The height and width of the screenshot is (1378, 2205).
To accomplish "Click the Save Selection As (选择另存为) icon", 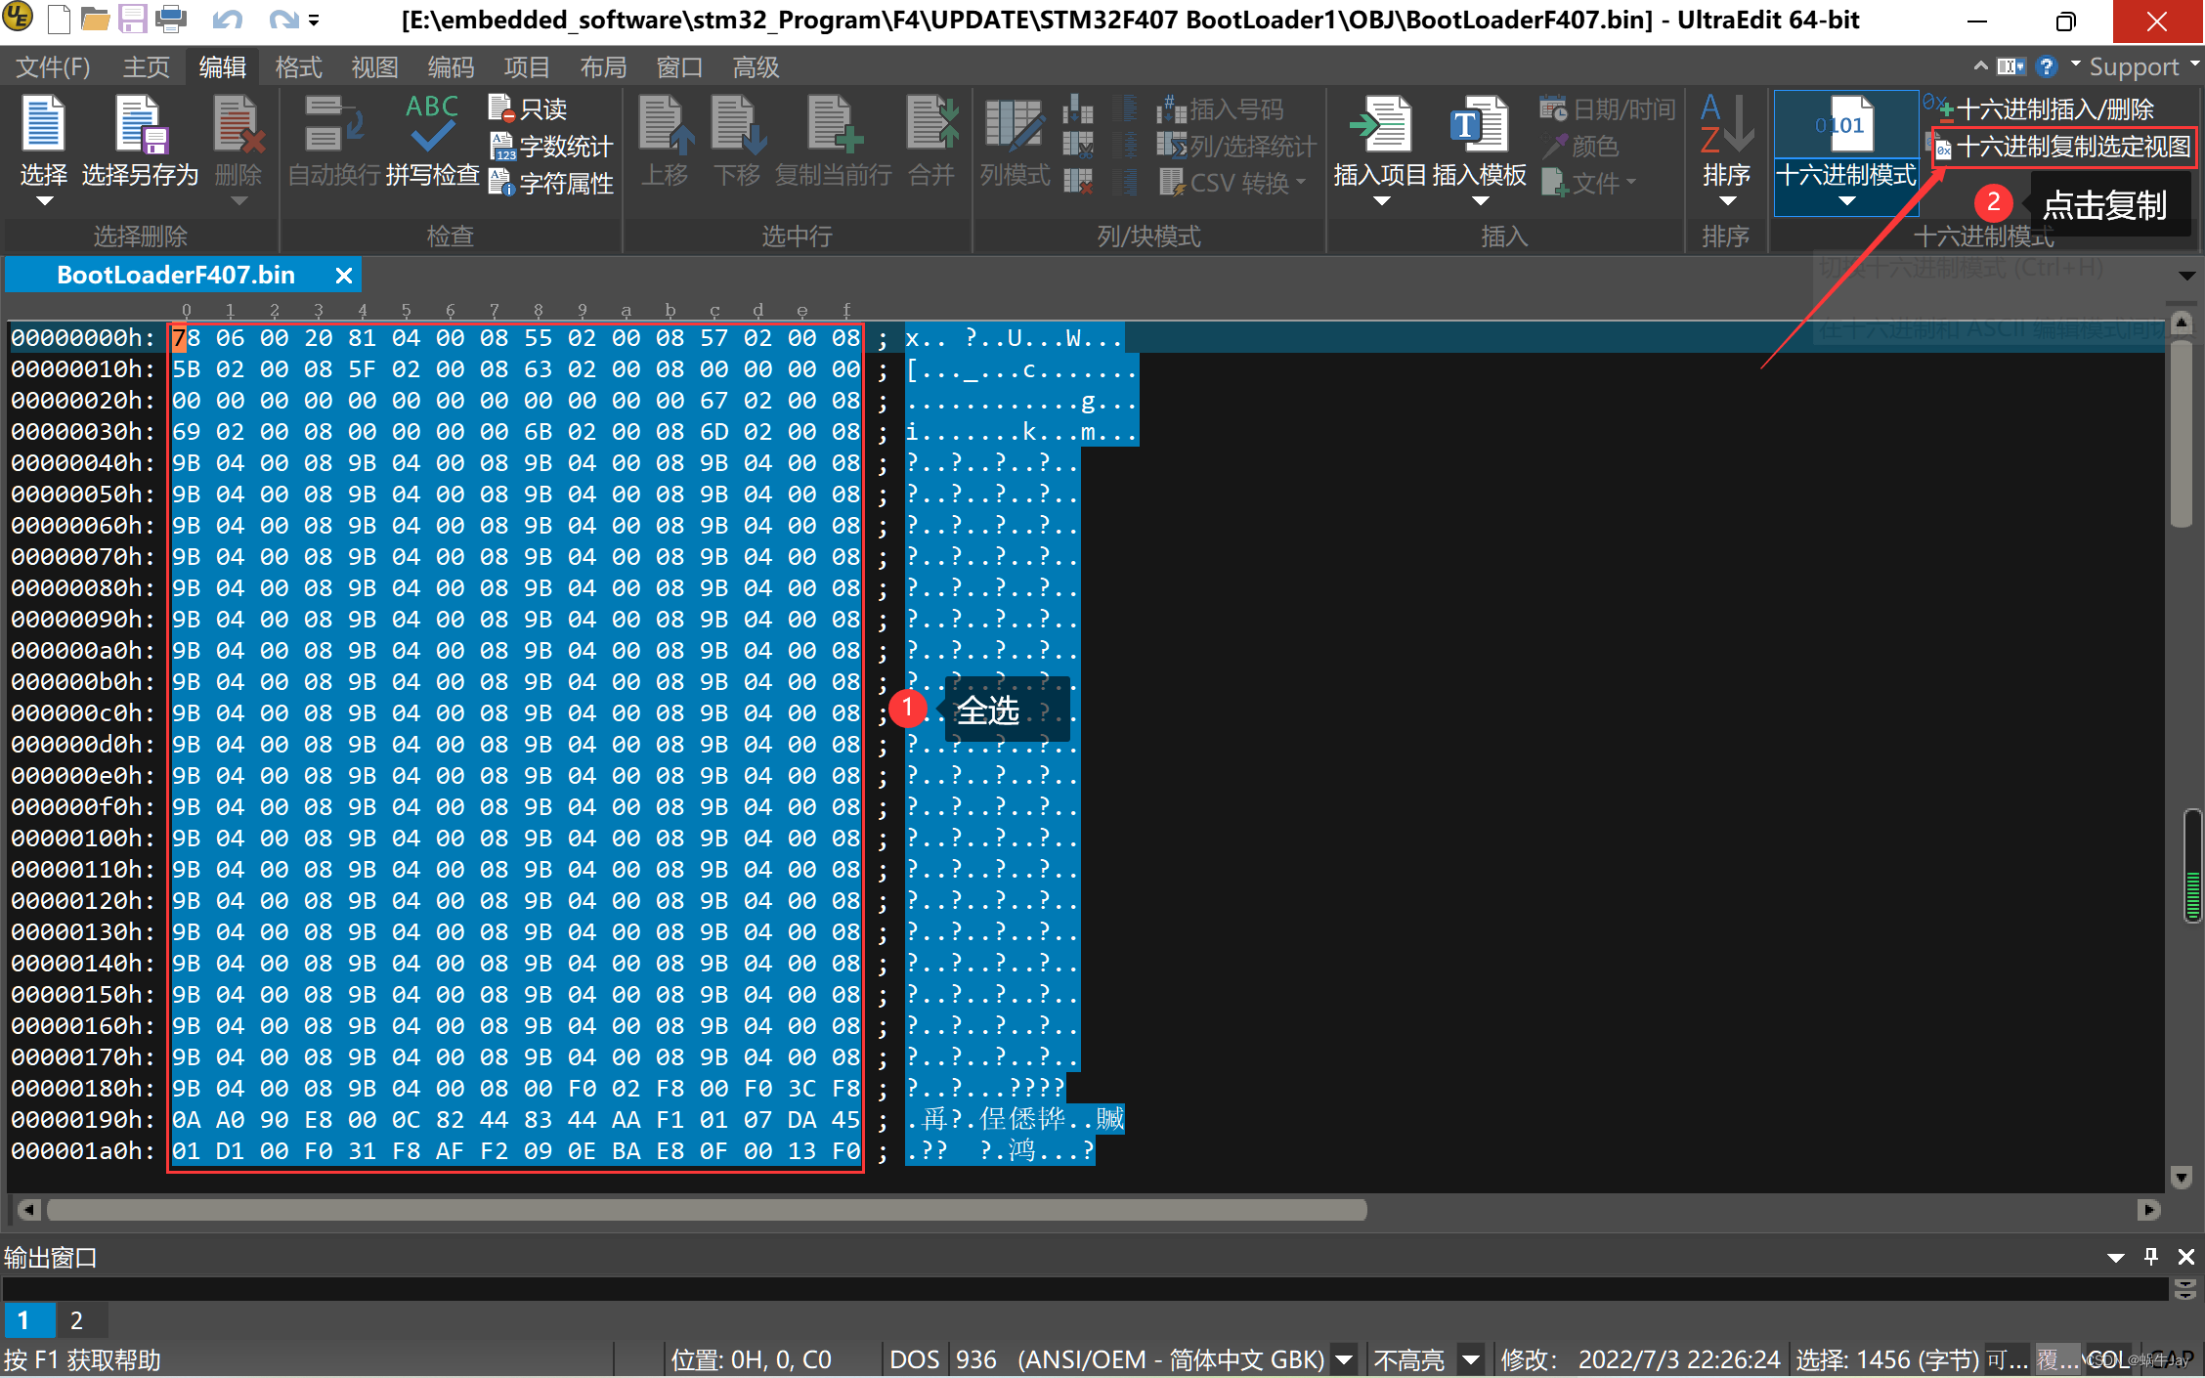I will click(140, 127).
